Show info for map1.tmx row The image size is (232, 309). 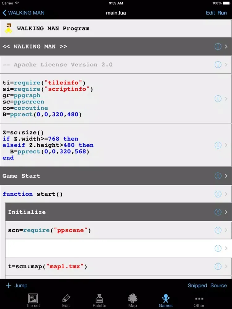[x=218, y=266]
